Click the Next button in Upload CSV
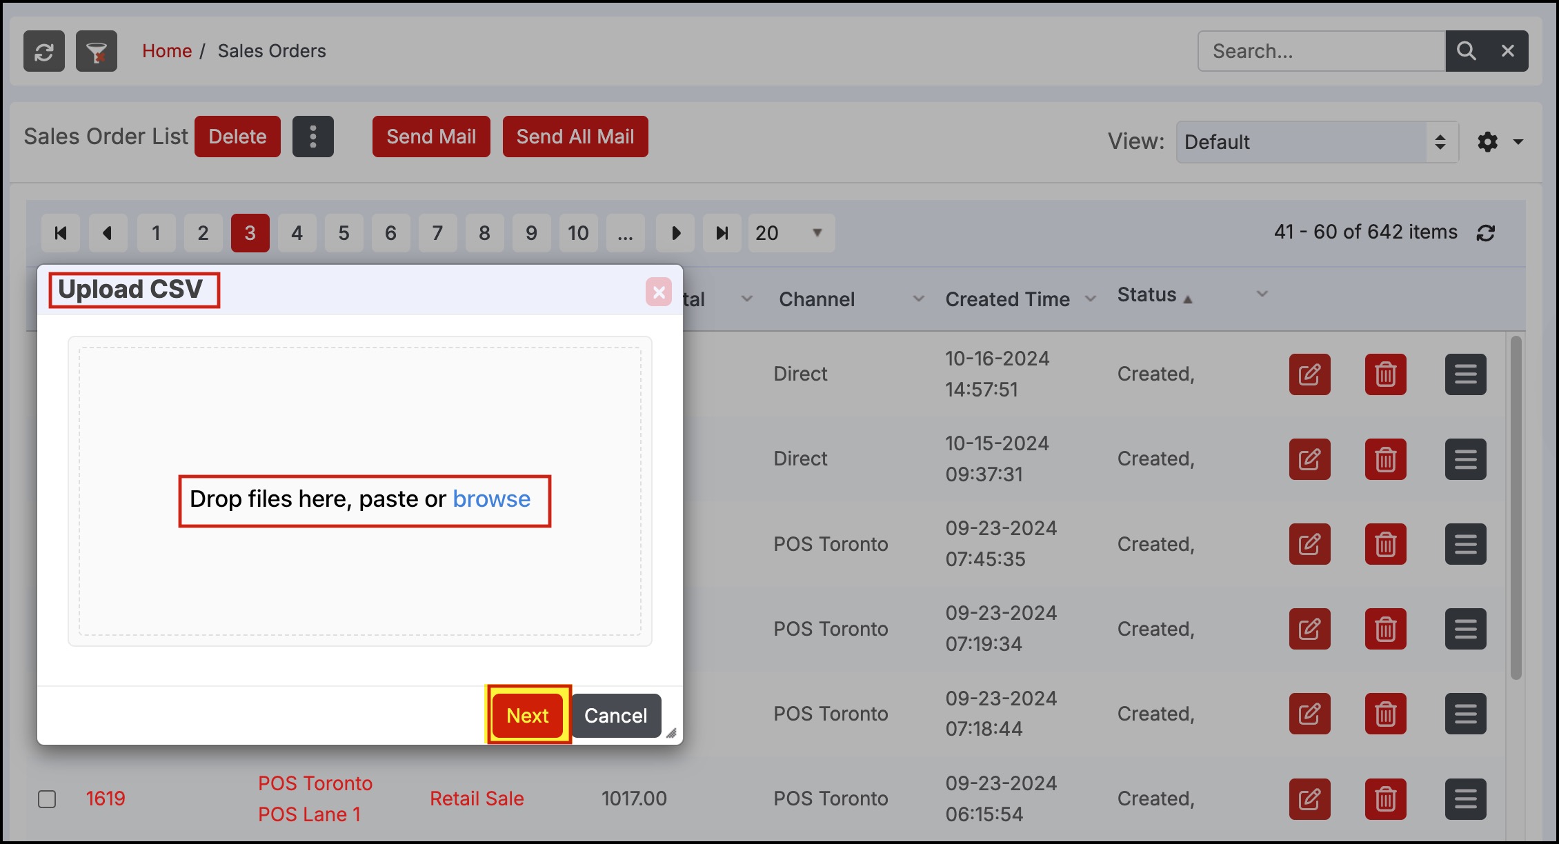The width and height of the screenshot is (1559, 844). click(528, 716)
